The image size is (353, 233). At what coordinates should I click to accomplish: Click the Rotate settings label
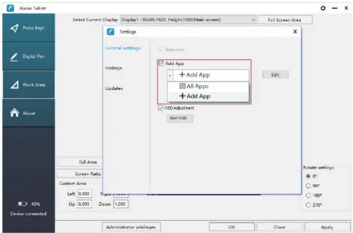[318, 168]
